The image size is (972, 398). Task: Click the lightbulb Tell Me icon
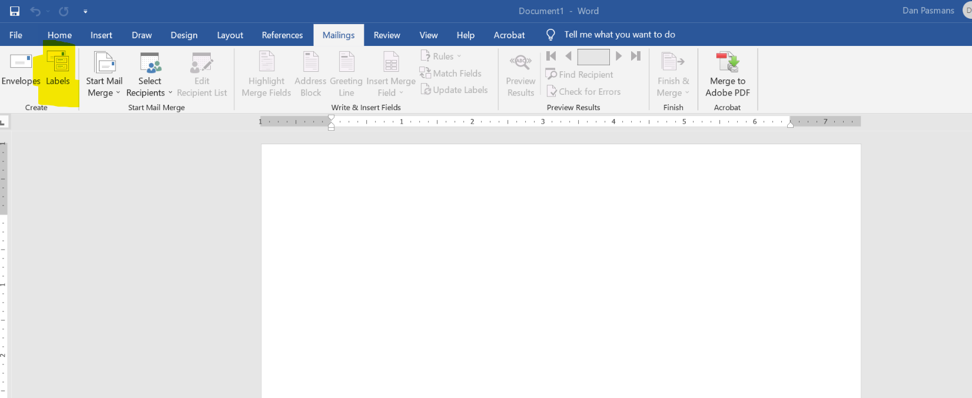point(550,35)
